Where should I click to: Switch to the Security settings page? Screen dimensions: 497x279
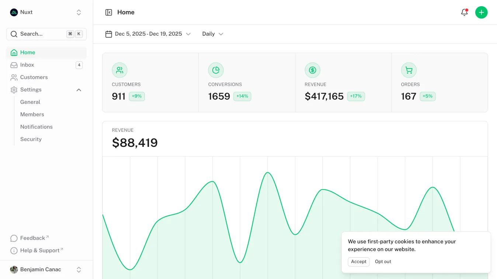coord(31,139)
